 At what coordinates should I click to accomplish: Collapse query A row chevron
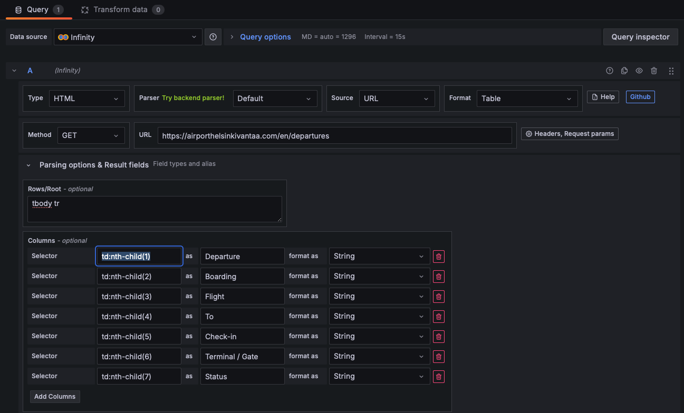click(14, 71)
